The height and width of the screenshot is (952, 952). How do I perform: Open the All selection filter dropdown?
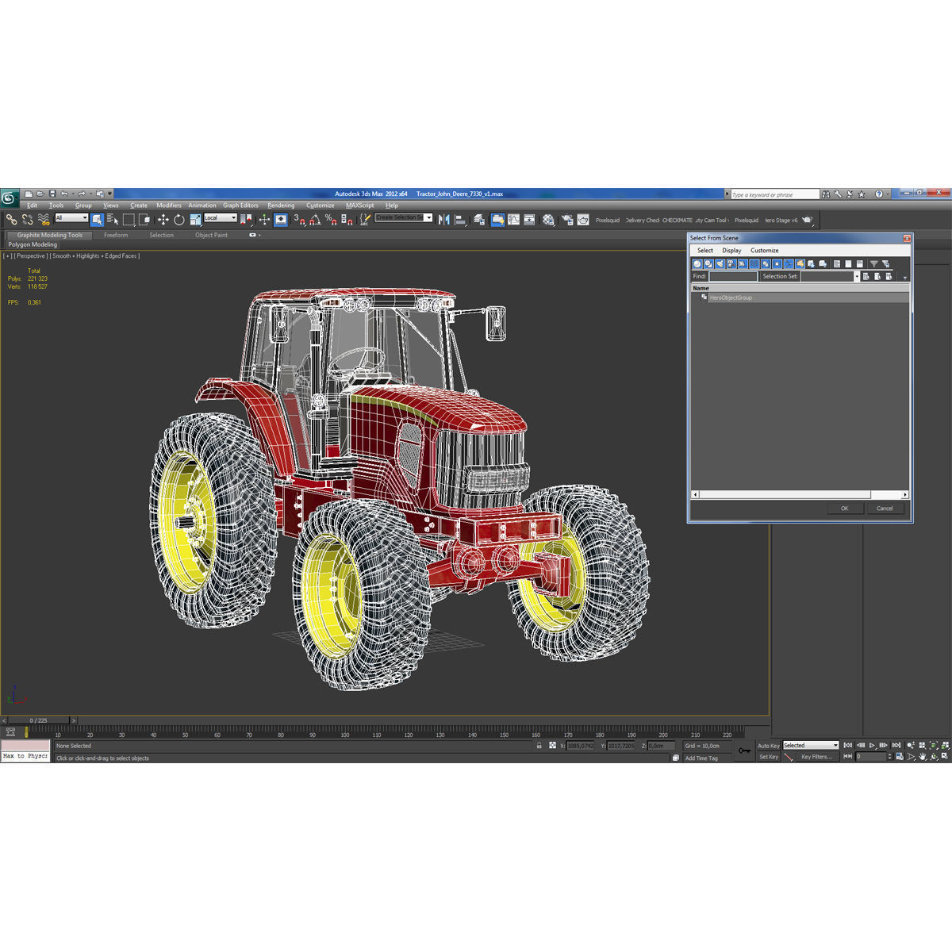coord(71,217)
